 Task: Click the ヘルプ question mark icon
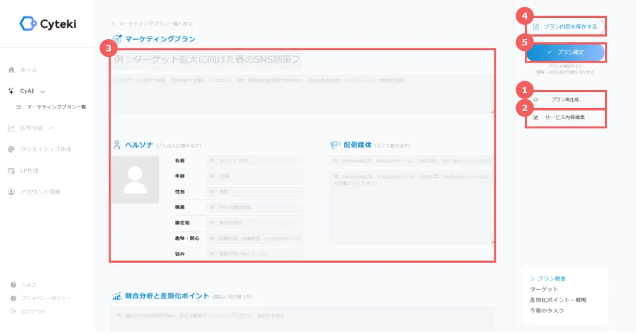[14, 285]
